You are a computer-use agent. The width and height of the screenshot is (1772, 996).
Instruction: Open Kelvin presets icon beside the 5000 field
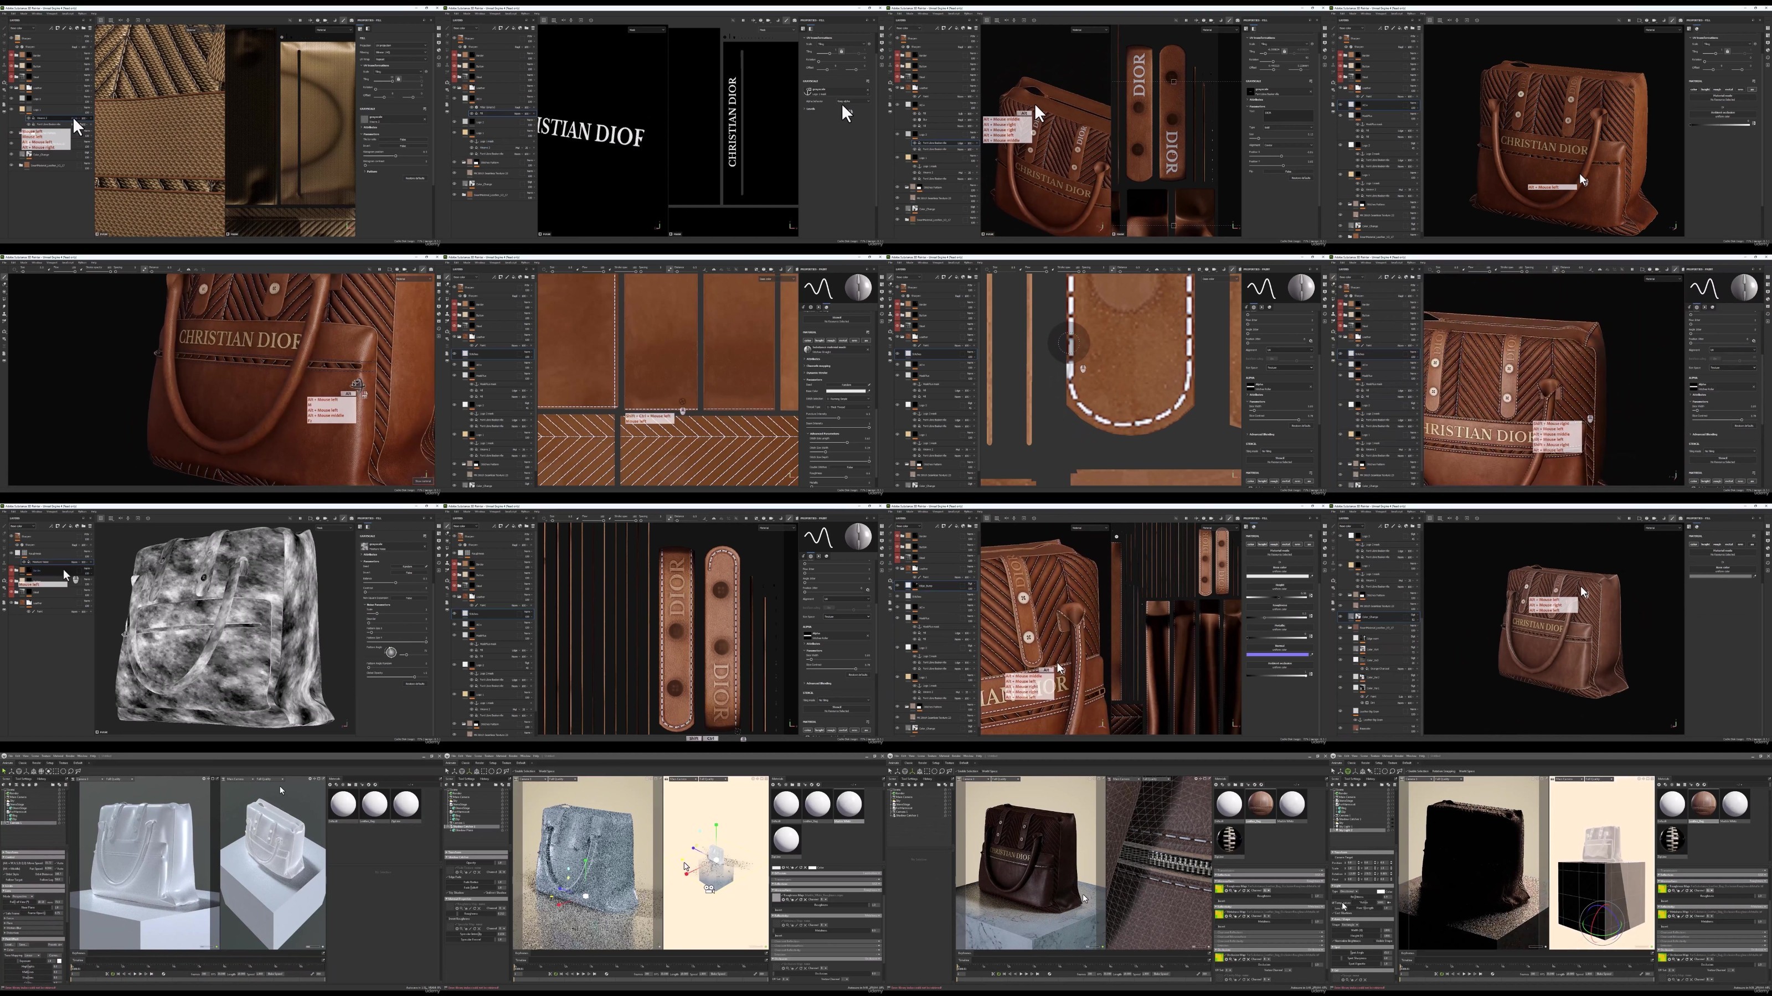[x=1389, y=903]
